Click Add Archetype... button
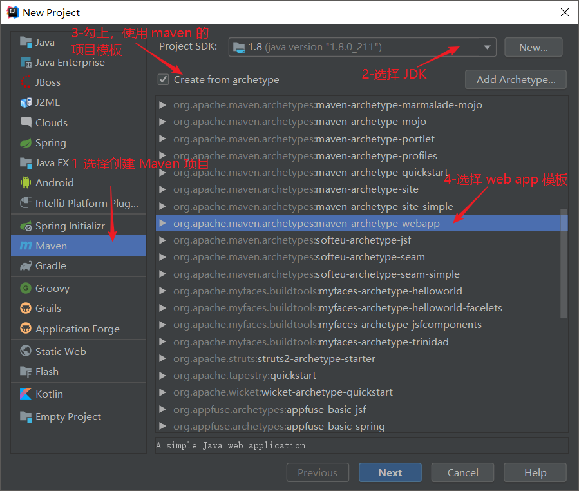Image resolution: width=579 pixels, height=491 pixels. click(x=515, y=79)
